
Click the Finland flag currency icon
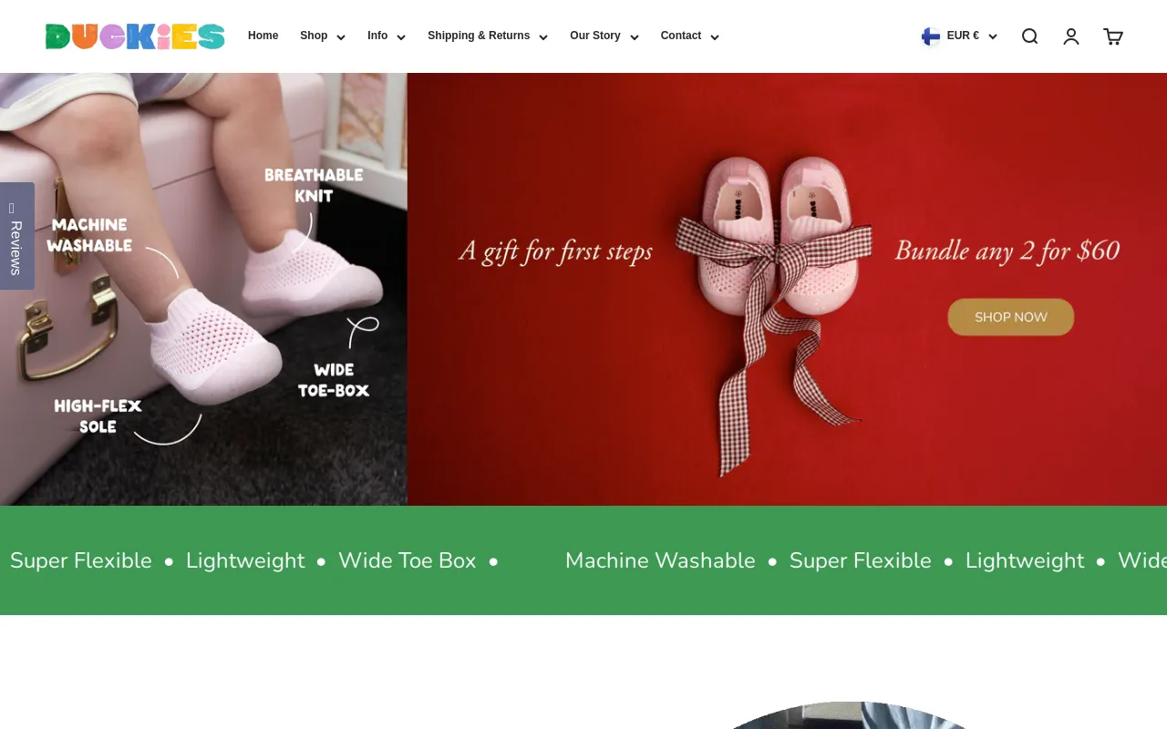tap(930, 36)
